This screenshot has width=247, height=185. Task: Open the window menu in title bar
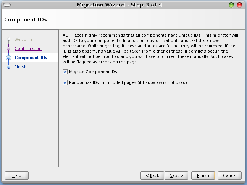[x=6, y=5]
